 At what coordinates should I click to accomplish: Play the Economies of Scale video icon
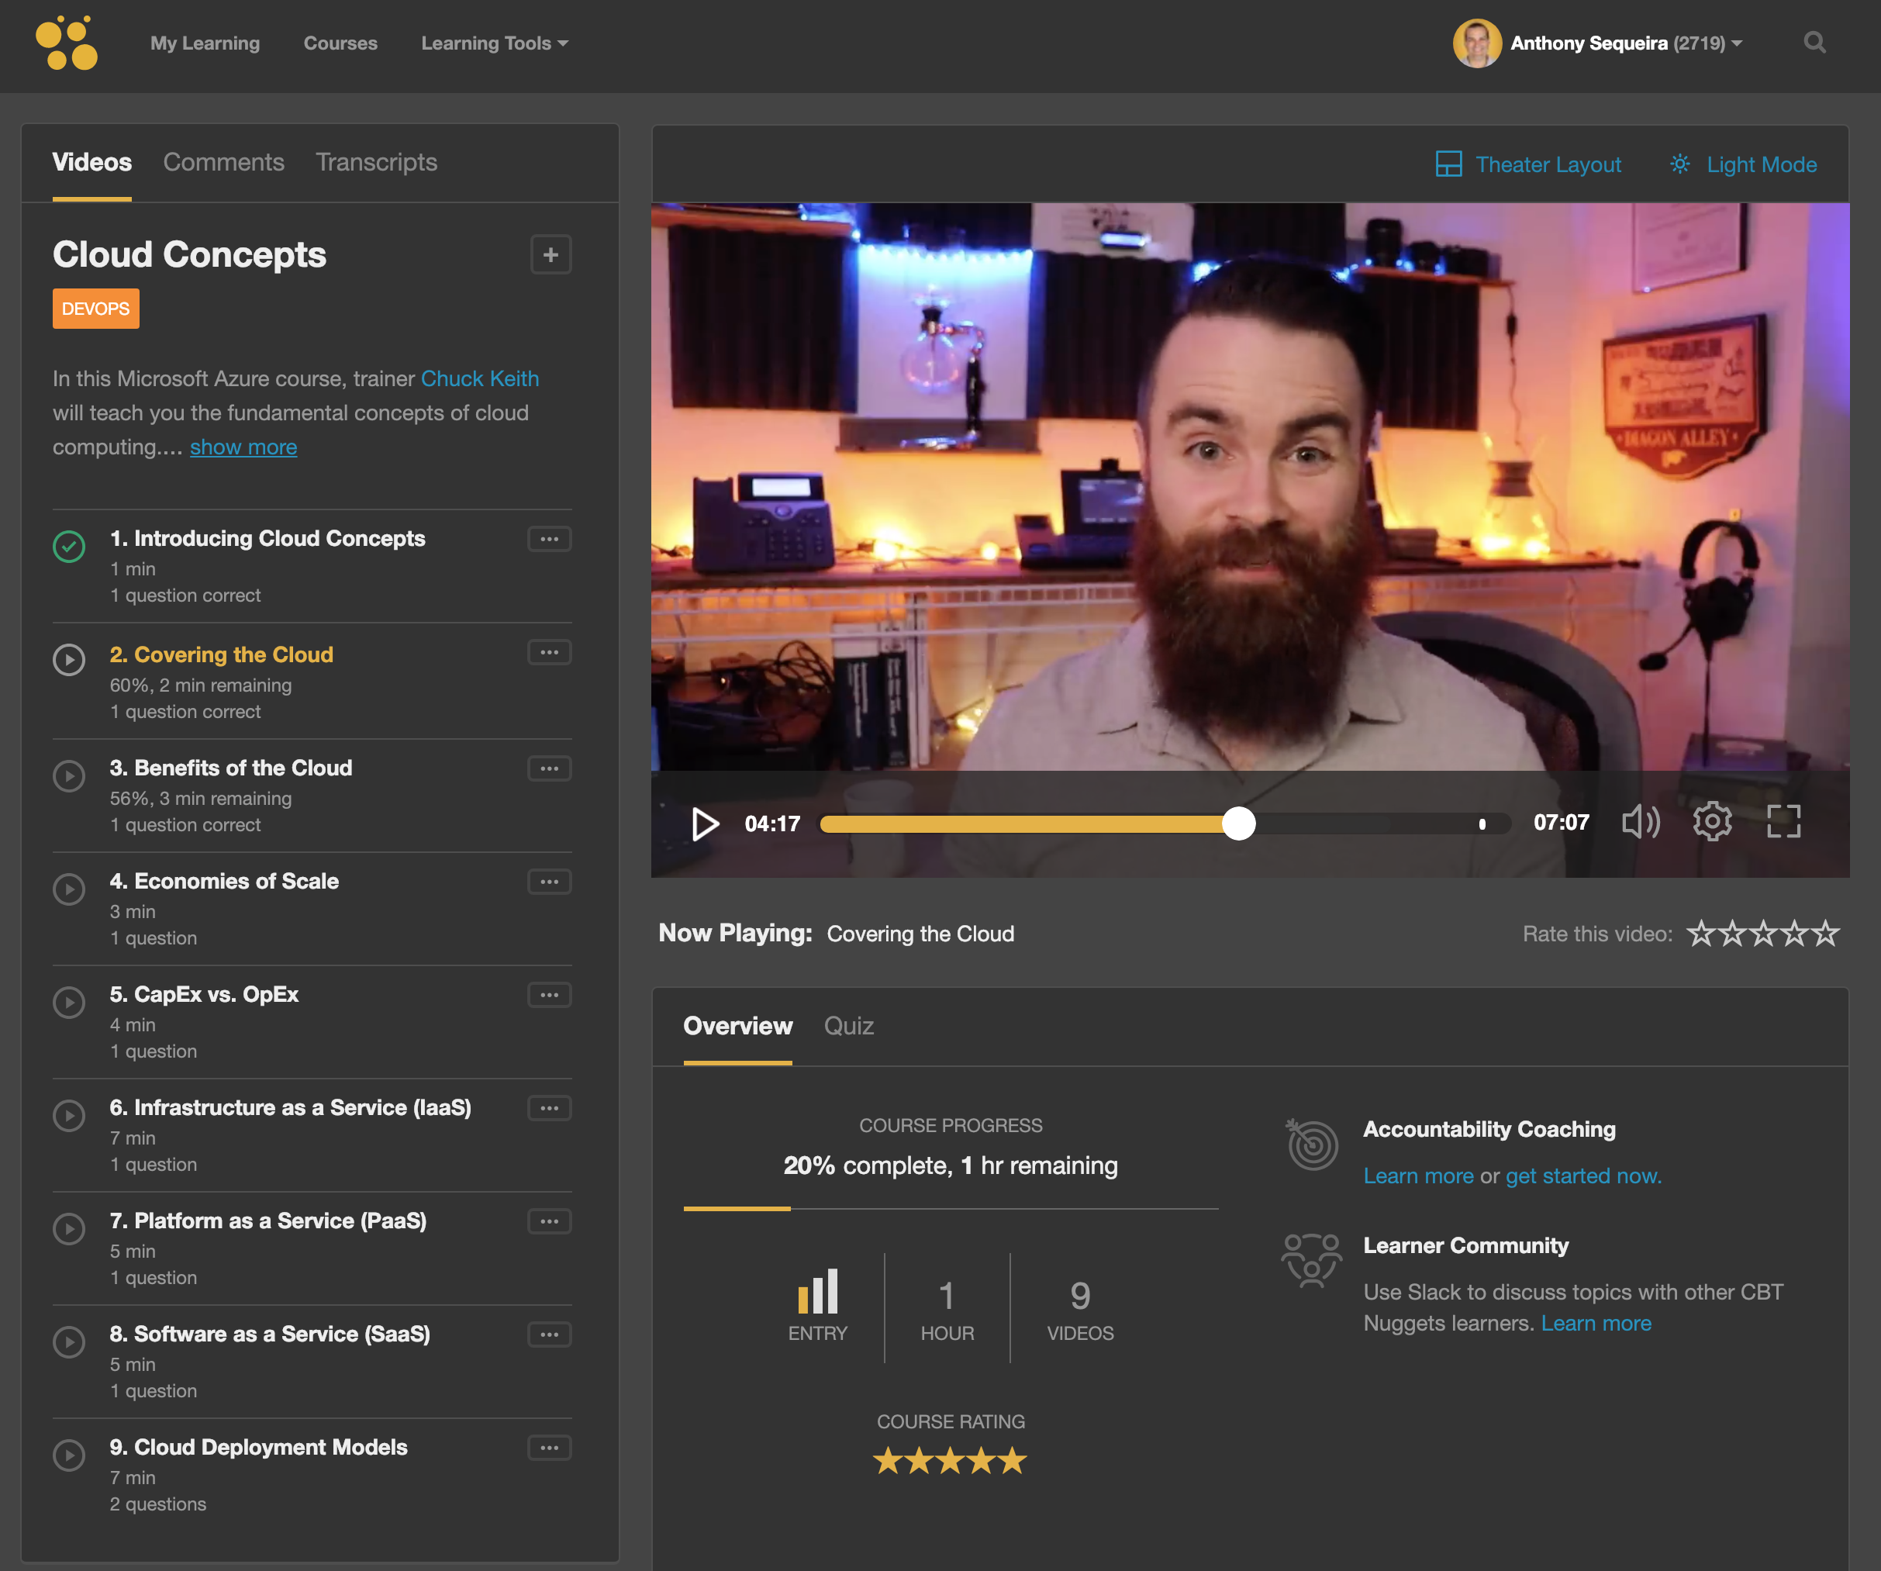click(x=69, y=889)
